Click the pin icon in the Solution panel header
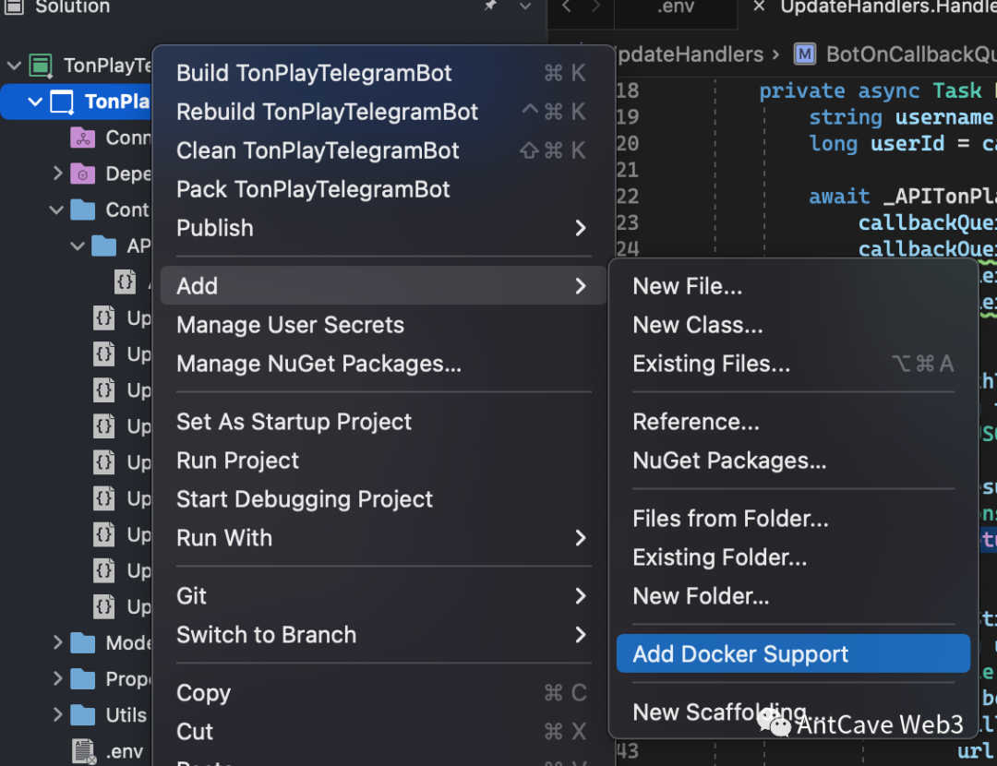The height and width of the screenshot is (766, 997). [x=491, y=6]
